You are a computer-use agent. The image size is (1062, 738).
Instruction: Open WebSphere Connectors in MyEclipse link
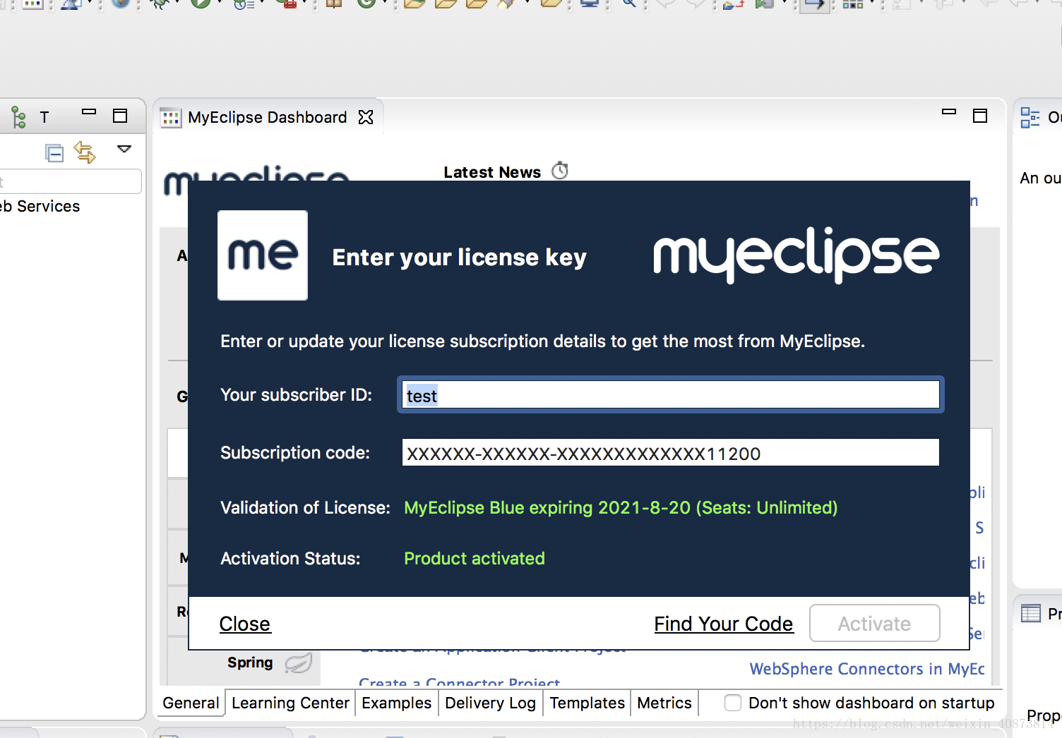click(x=866, y=669)
